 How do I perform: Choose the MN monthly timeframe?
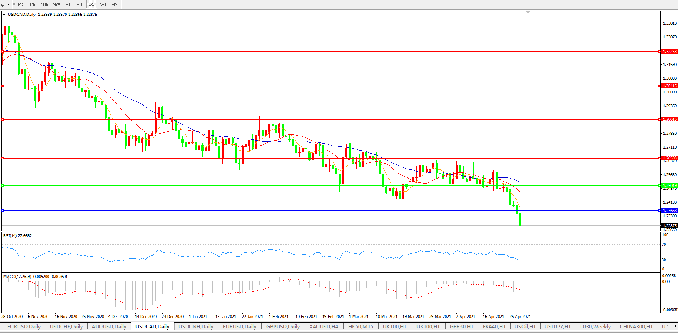[x=115, y=5]
